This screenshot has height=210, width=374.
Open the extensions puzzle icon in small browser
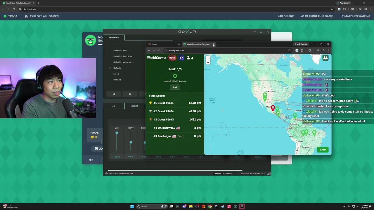(x=302, y=50)
